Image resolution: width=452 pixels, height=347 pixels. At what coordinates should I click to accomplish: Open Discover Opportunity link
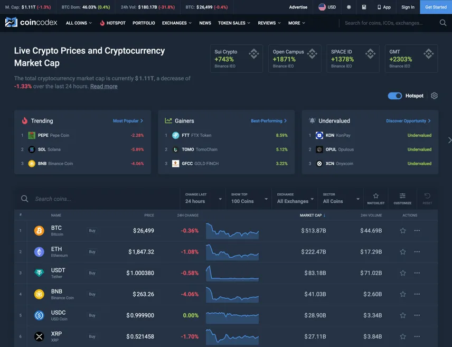[408, 121]
